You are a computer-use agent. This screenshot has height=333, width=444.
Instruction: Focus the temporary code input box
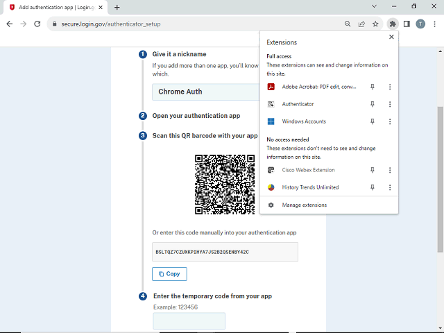pos(189,321)
